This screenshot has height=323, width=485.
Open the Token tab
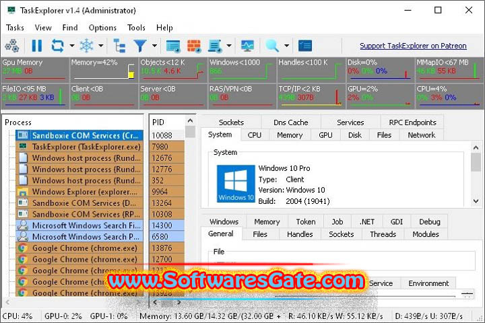306,221
